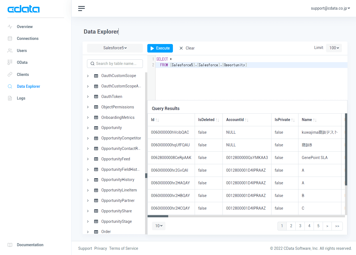Open the Logs sidebar icon
Viewport: 356px width, 255px height.
tap(11, 98)
